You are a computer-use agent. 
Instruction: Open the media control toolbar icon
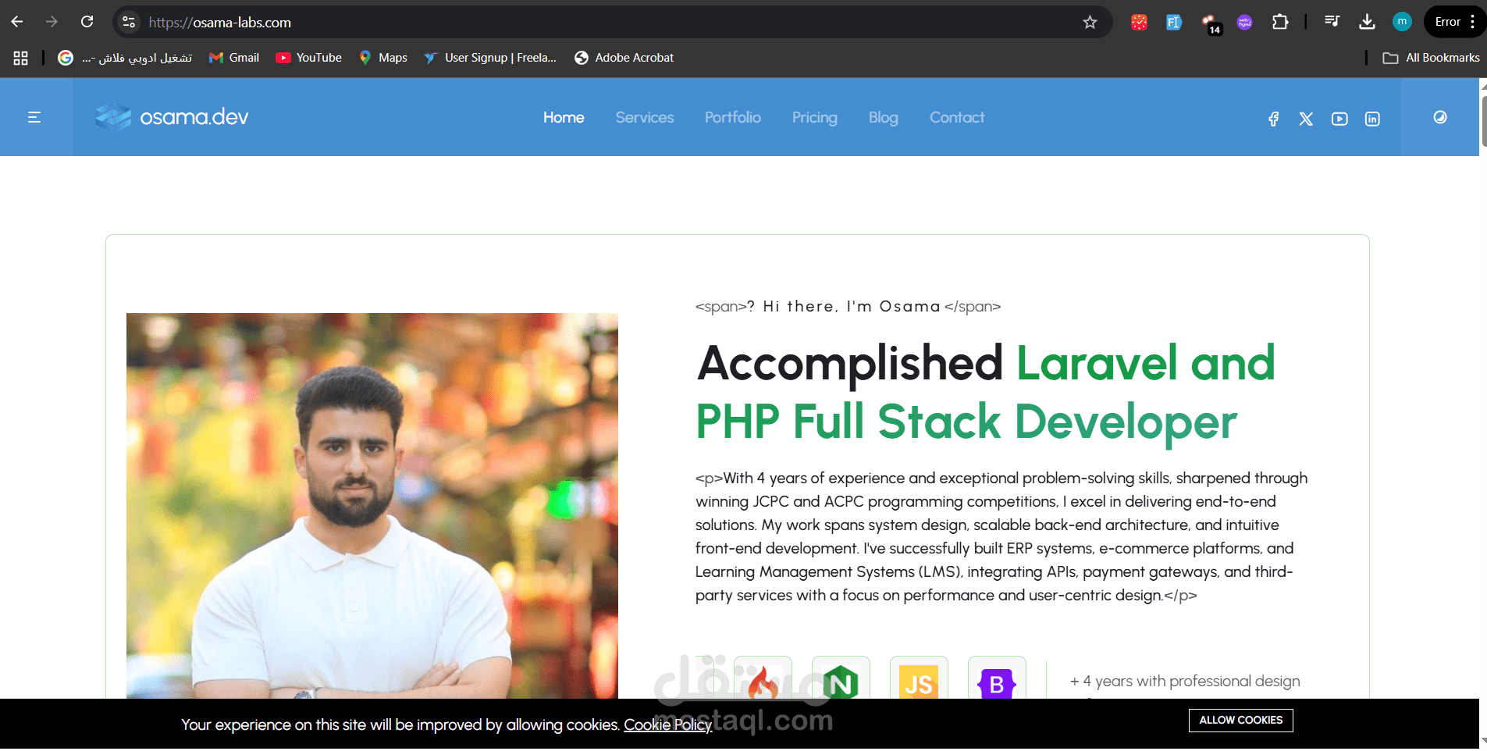click(x=1332, y=22)
